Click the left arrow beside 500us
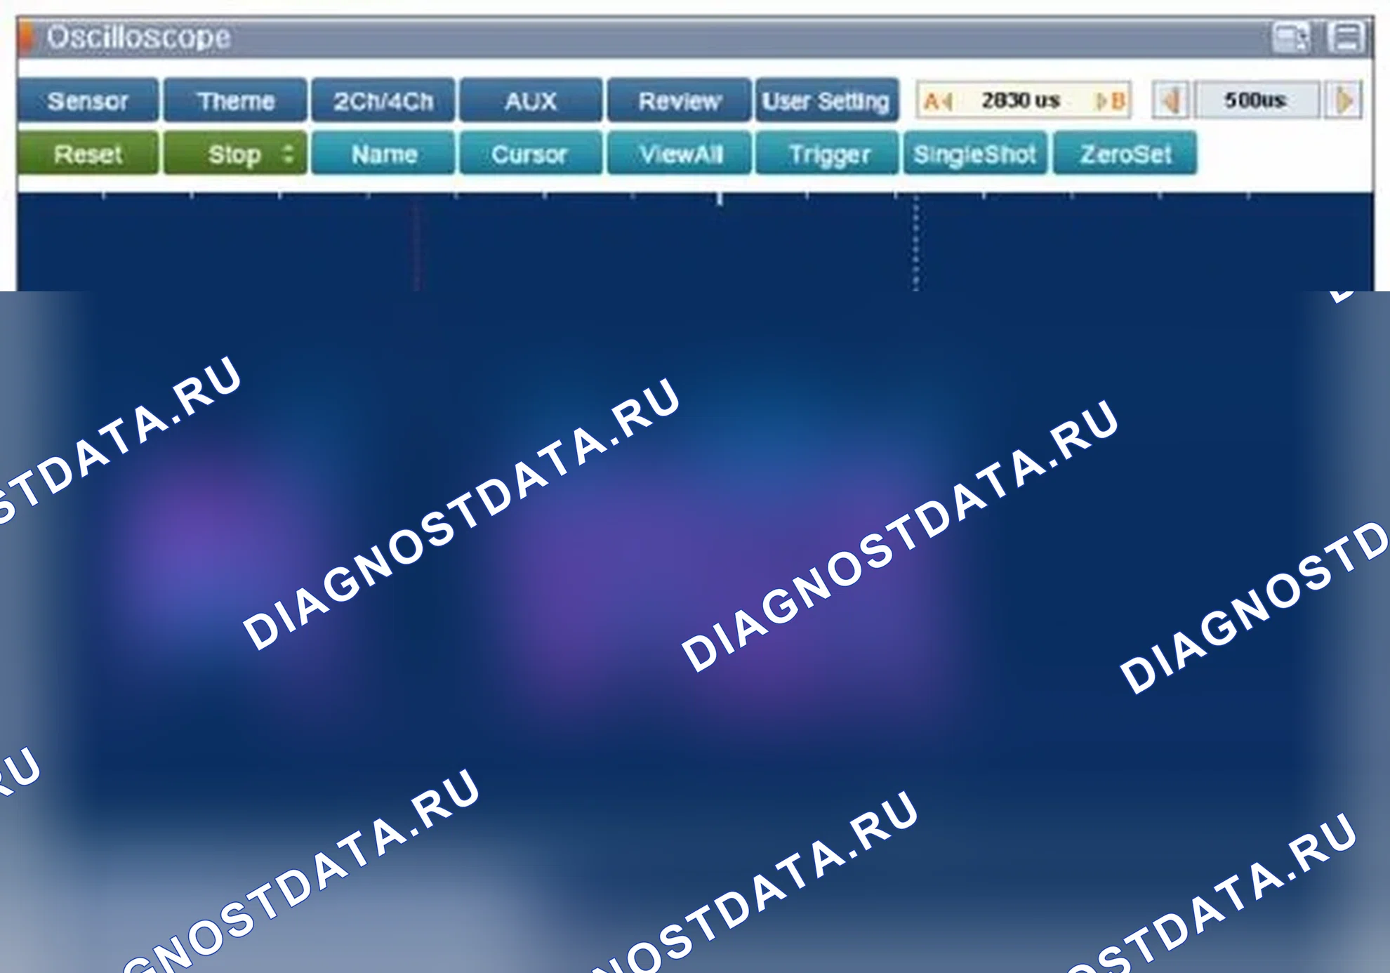The width and height of the screenshot is (1390, 973). tap(1170, 100)
